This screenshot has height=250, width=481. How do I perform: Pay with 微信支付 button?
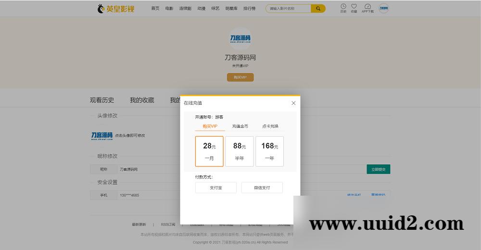[262, 187]
